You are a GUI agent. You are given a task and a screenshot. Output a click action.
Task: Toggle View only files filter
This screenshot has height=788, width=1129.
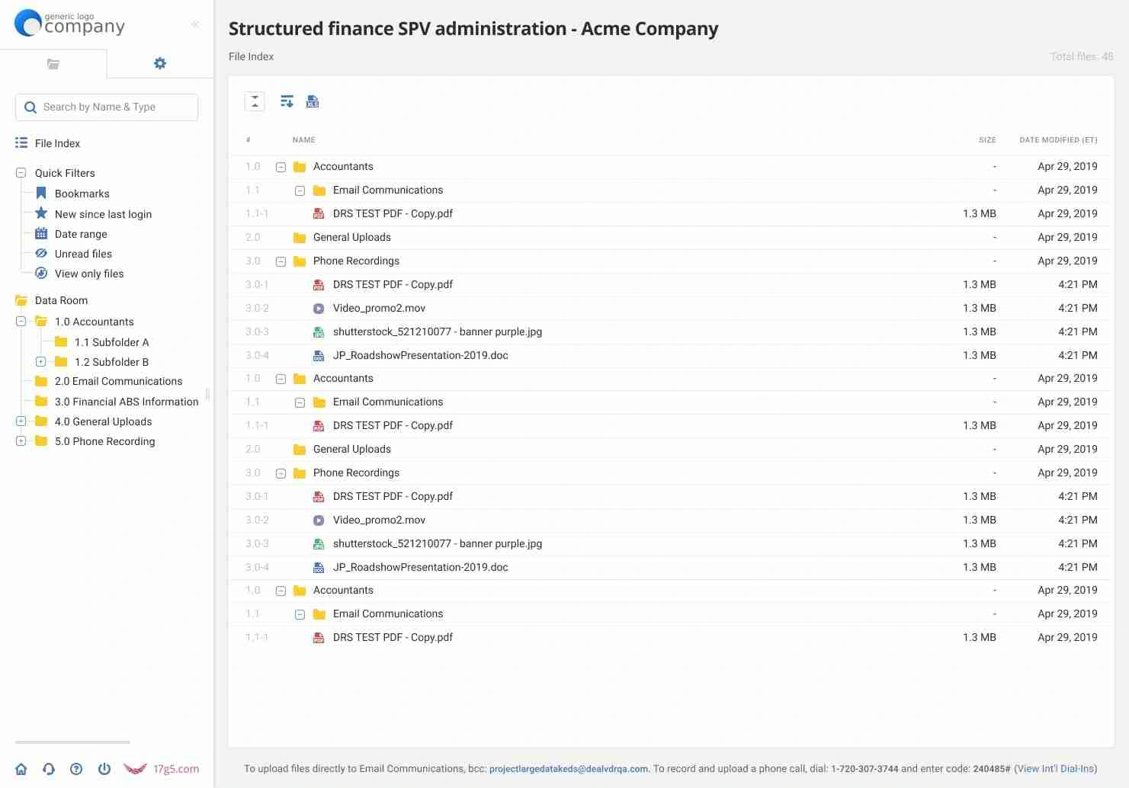coord(88,274)
